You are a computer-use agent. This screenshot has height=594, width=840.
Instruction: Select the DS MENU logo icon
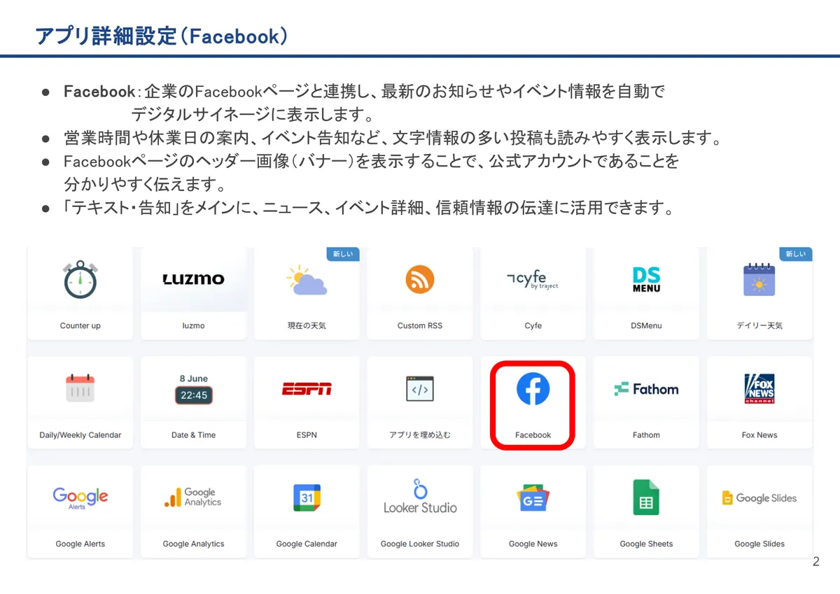click(646, 280)
